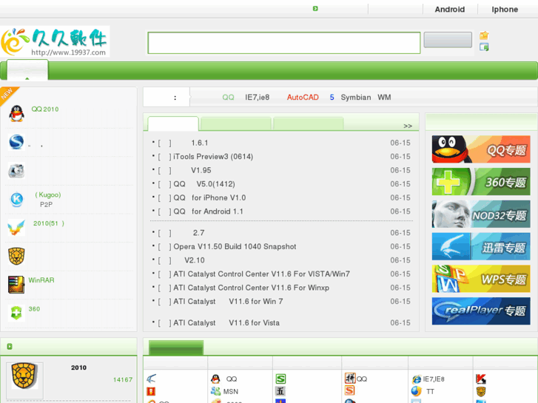This screenshot has height=403, width=538.
Task: Open ATI Catalyst Control Center For Winxp
Action: click(x=251, y=288)
